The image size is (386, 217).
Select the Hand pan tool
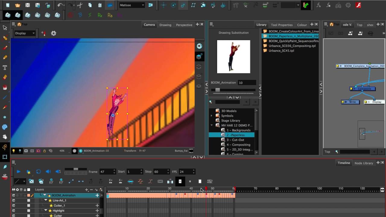[5, 137]
